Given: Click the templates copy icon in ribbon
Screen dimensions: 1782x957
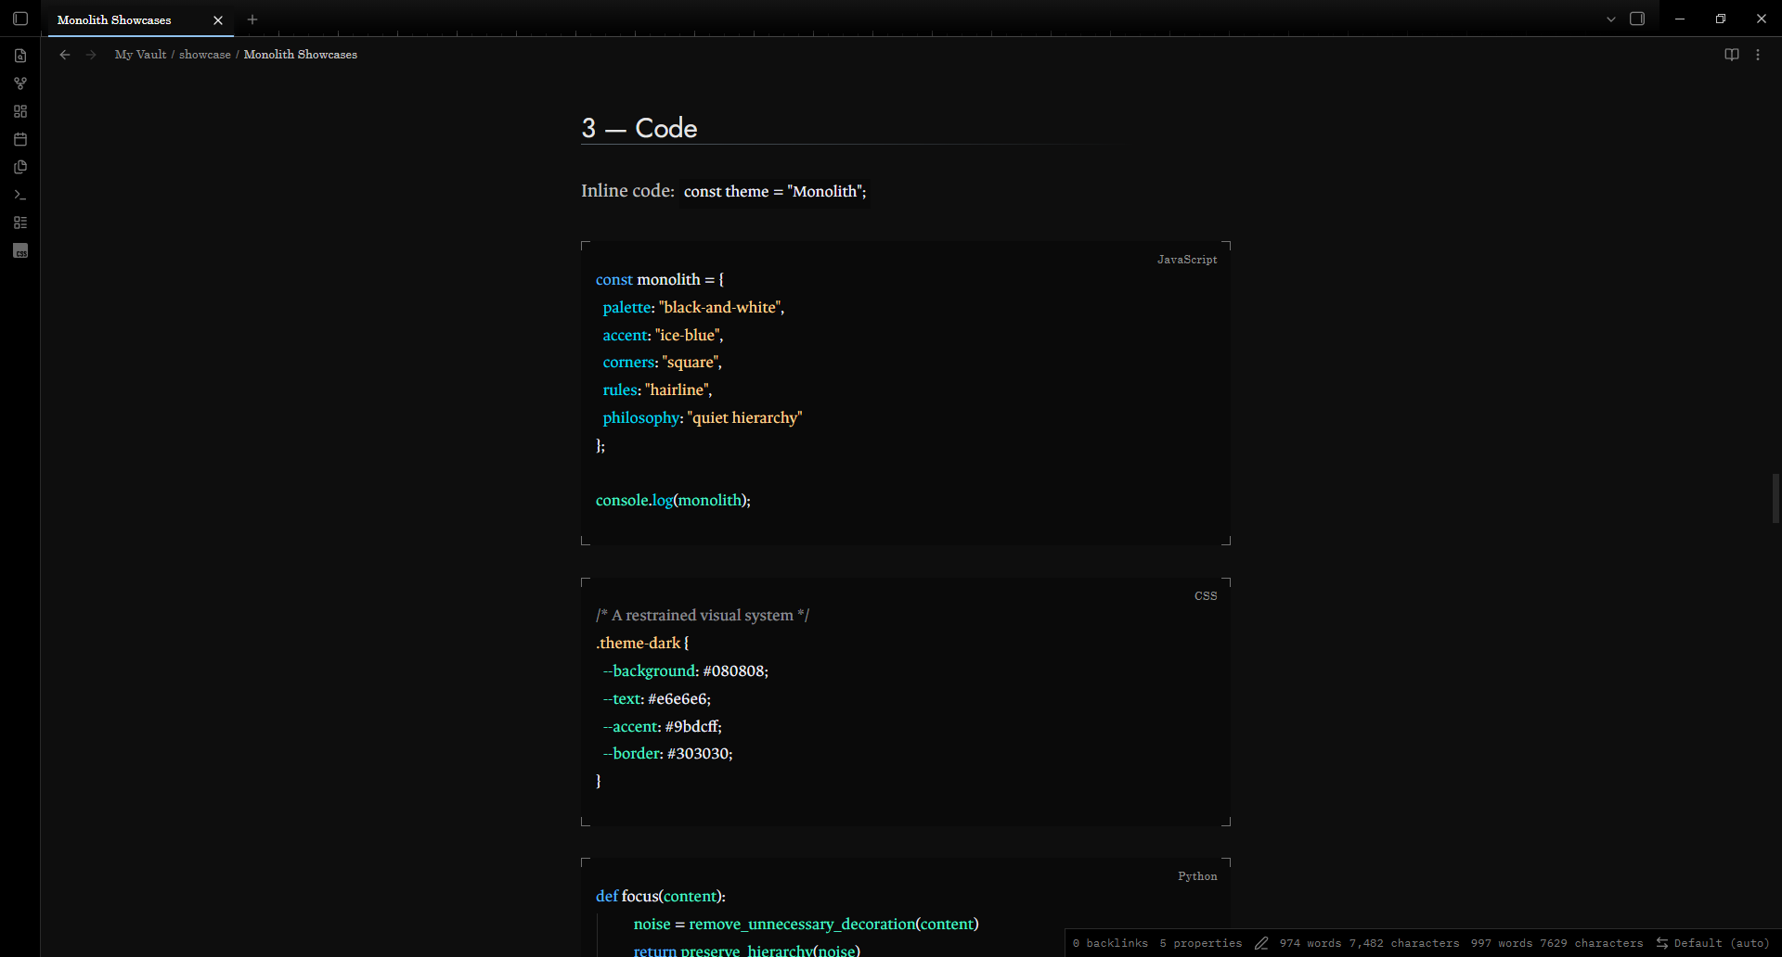Looking at the screenshot, I should tap(20, 167).
